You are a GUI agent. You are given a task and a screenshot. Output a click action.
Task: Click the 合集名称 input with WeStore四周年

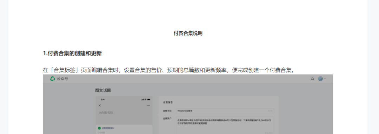click(225, 111)
